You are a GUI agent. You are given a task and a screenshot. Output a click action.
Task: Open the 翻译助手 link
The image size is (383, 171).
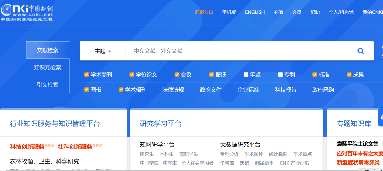click(264, 163)
